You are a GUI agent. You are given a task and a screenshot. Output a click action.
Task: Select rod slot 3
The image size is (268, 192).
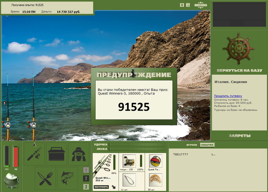(x=86, y=187)
